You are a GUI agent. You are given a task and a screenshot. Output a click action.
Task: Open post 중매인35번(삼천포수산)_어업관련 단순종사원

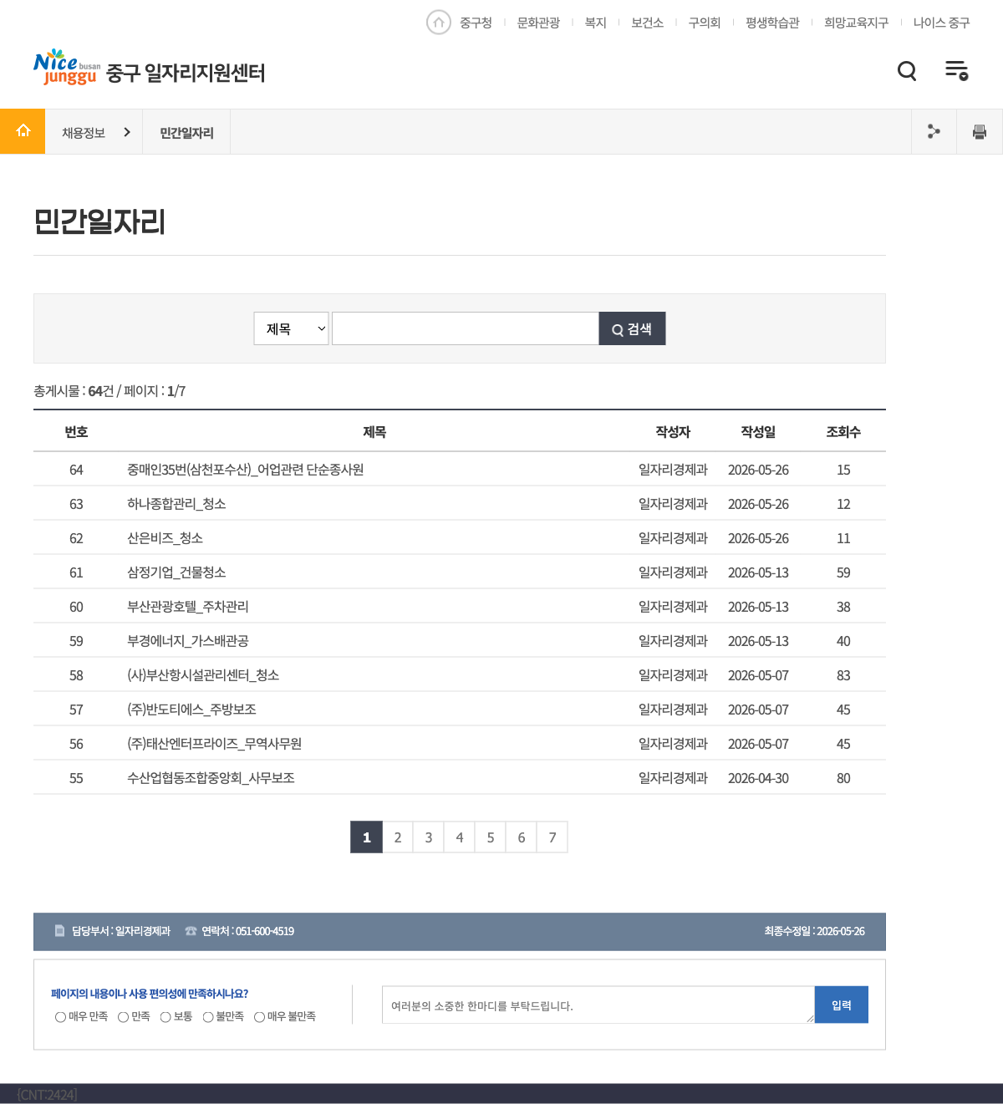(245, 470)
